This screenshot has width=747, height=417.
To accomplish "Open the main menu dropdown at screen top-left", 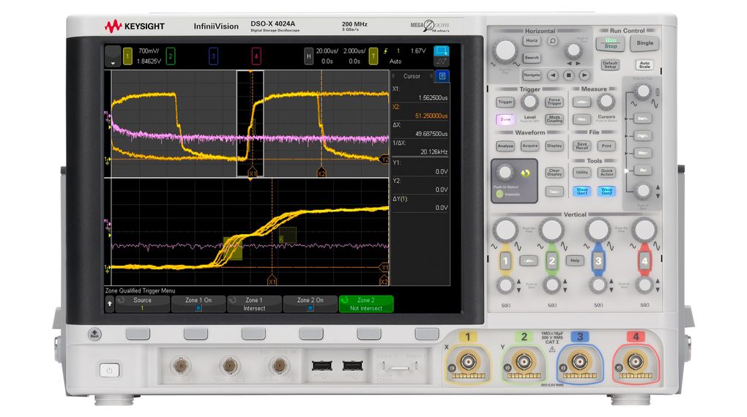I will [x=113, y=56].
